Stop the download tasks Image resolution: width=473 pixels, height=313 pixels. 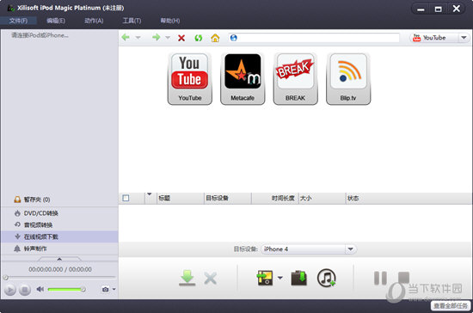pyautogui.click(x=403, y=278)
